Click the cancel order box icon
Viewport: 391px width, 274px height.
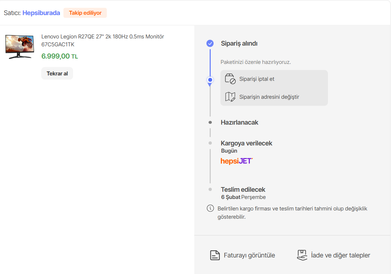pyautogui.click(x=230, y=79)
